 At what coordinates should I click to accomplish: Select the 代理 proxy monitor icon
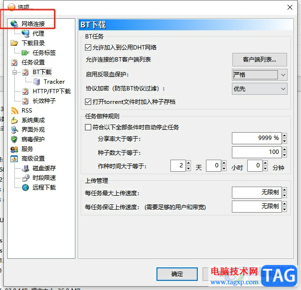[25, 34]
